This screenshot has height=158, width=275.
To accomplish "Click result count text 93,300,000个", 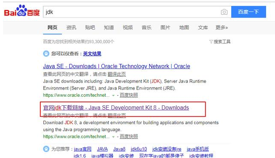I will tap(101, 42).
